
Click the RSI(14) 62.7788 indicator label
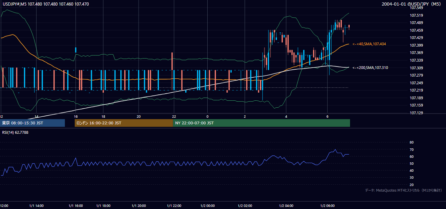15,132
